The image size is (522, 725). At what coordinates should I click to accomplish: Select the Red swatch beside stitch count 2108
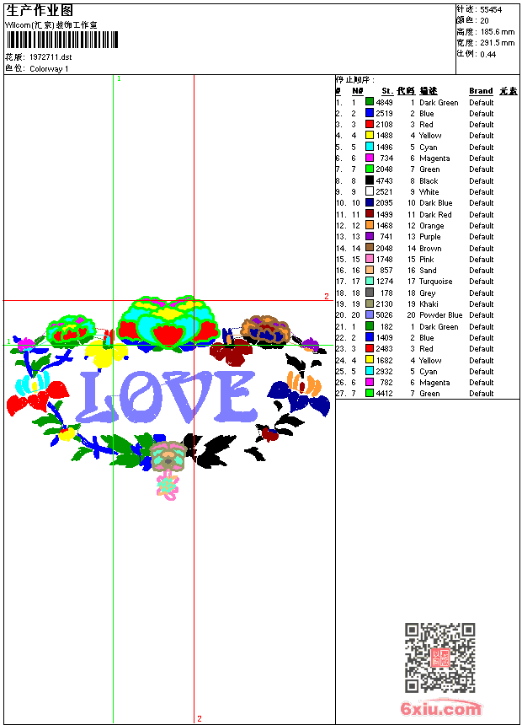[370, 124]
